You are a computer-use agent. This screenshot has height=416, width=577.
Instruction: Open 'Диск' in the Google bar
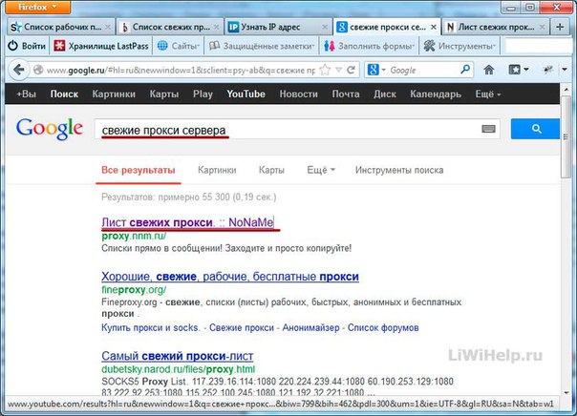[x=385, y=94]
